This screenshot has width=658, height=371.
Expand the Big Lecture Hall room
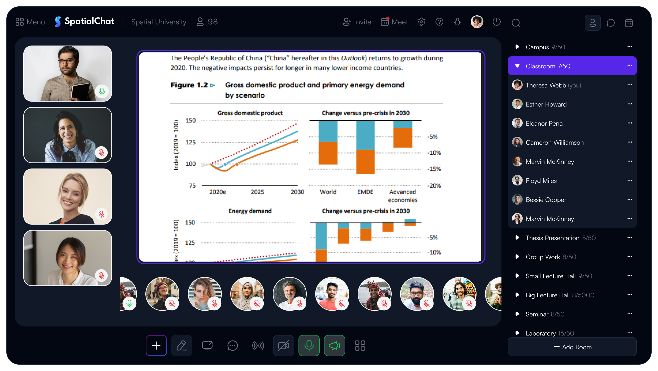click(517, 295)
